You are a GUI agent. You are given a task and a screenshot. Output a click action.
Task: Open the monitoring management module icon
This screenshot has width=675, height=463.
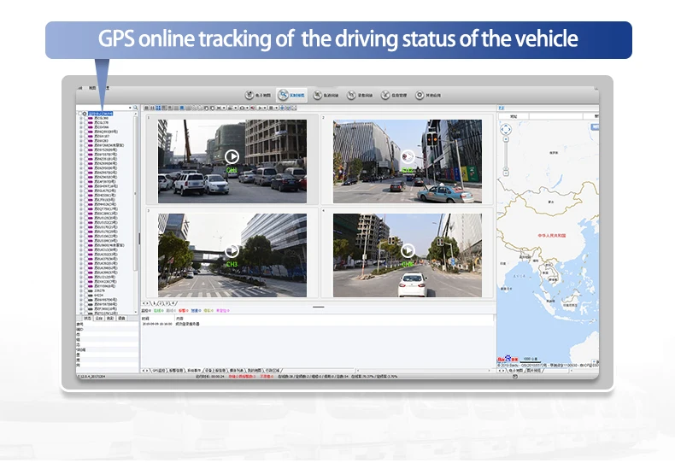pyautogui.click(x=386, y=95)
